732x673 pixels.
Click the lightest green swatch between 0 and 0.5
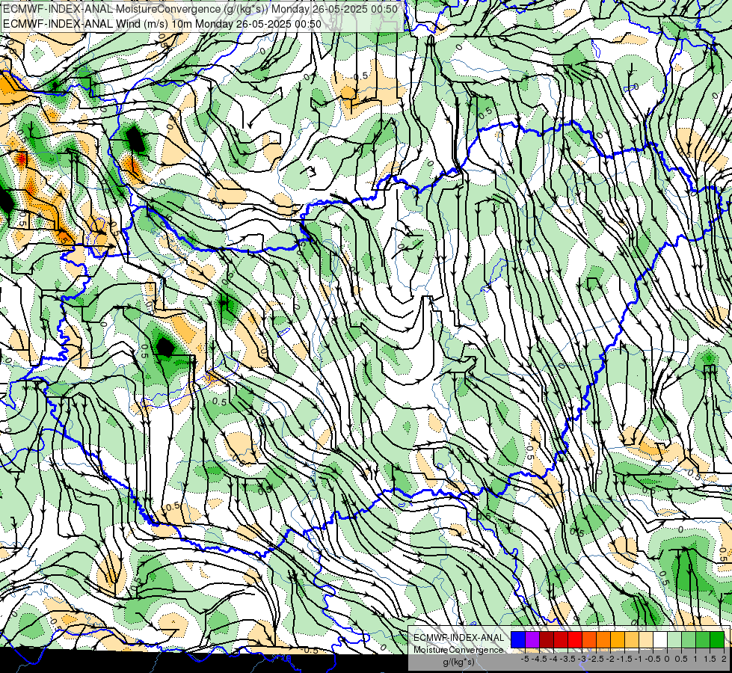674,639
